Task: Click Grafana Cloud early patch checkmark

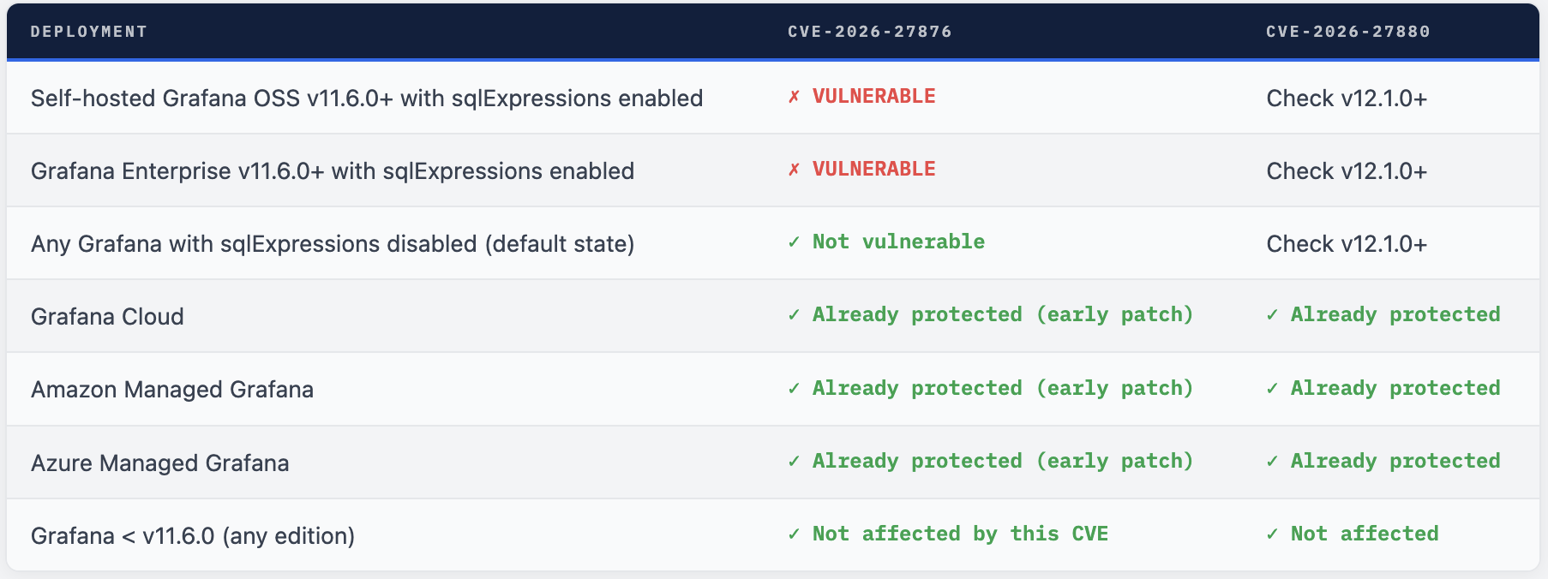Action: pos(794,315)
